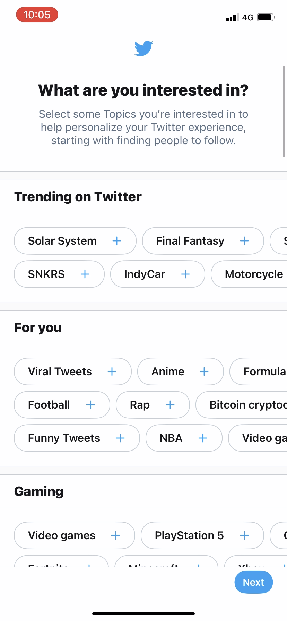287x621 pixels.
Task: Add NBA using its plus icon
Action: [203, 438]
